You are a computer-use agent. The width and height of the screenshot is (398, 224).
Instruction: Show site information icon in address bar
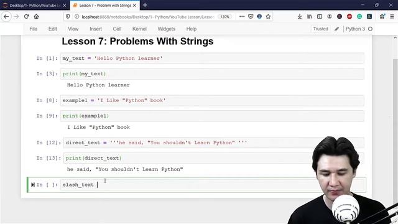point(76,17)
